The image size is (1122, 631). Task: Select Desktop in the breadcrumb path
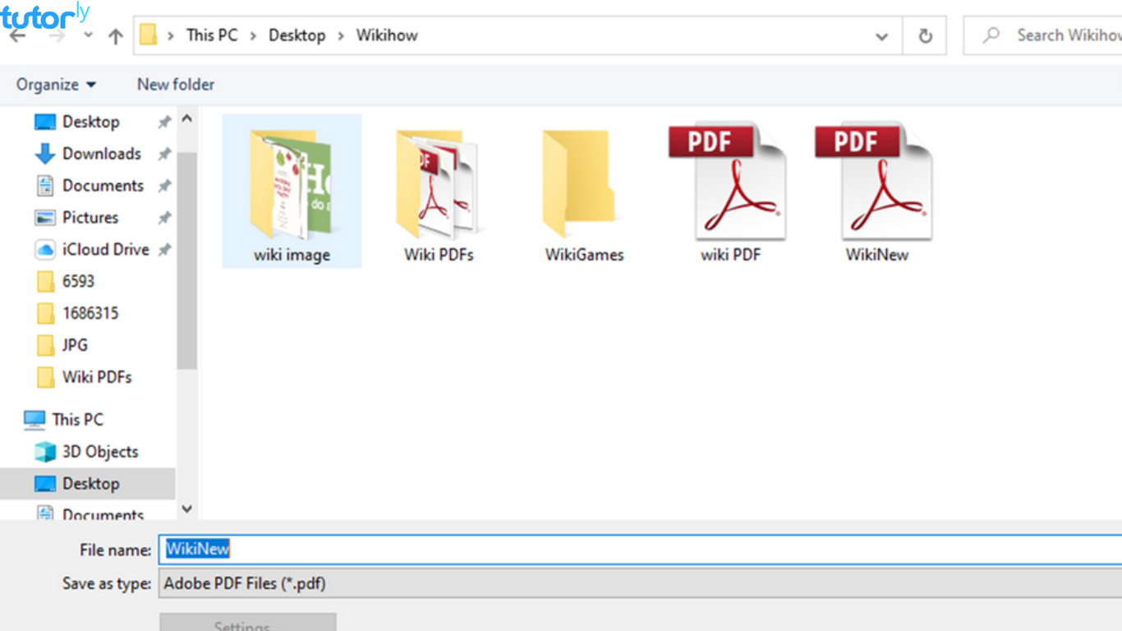pos(297,35)
